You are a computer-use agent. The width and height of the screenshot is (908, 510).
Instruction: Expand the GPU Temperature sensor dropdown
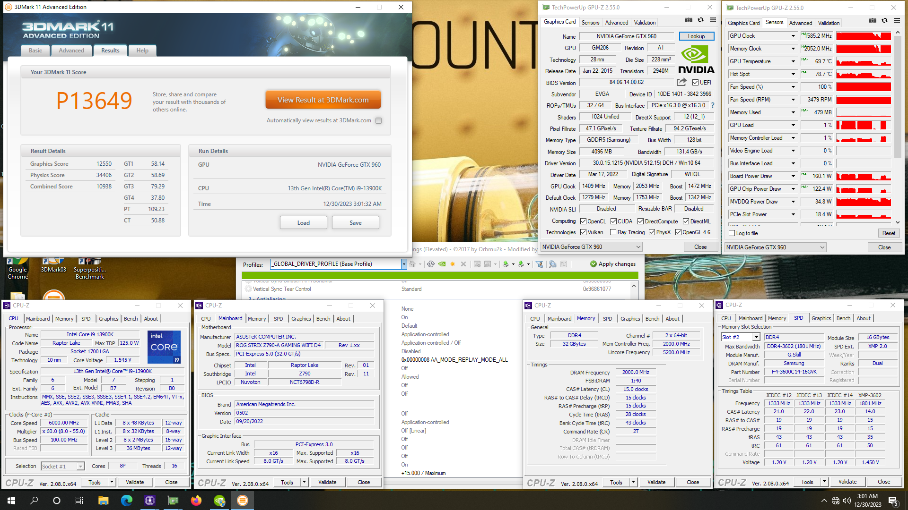793,61
